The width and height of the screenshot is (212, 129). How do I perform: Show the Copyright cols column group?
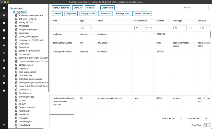88,14
